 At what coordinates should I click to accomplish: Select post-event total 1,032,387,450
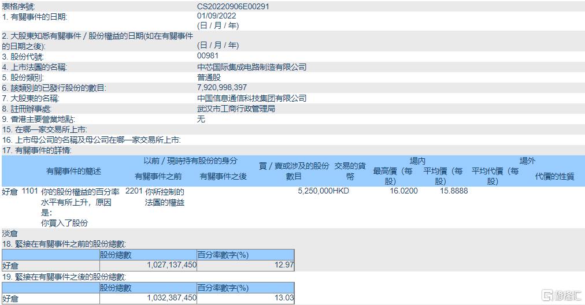172,298
